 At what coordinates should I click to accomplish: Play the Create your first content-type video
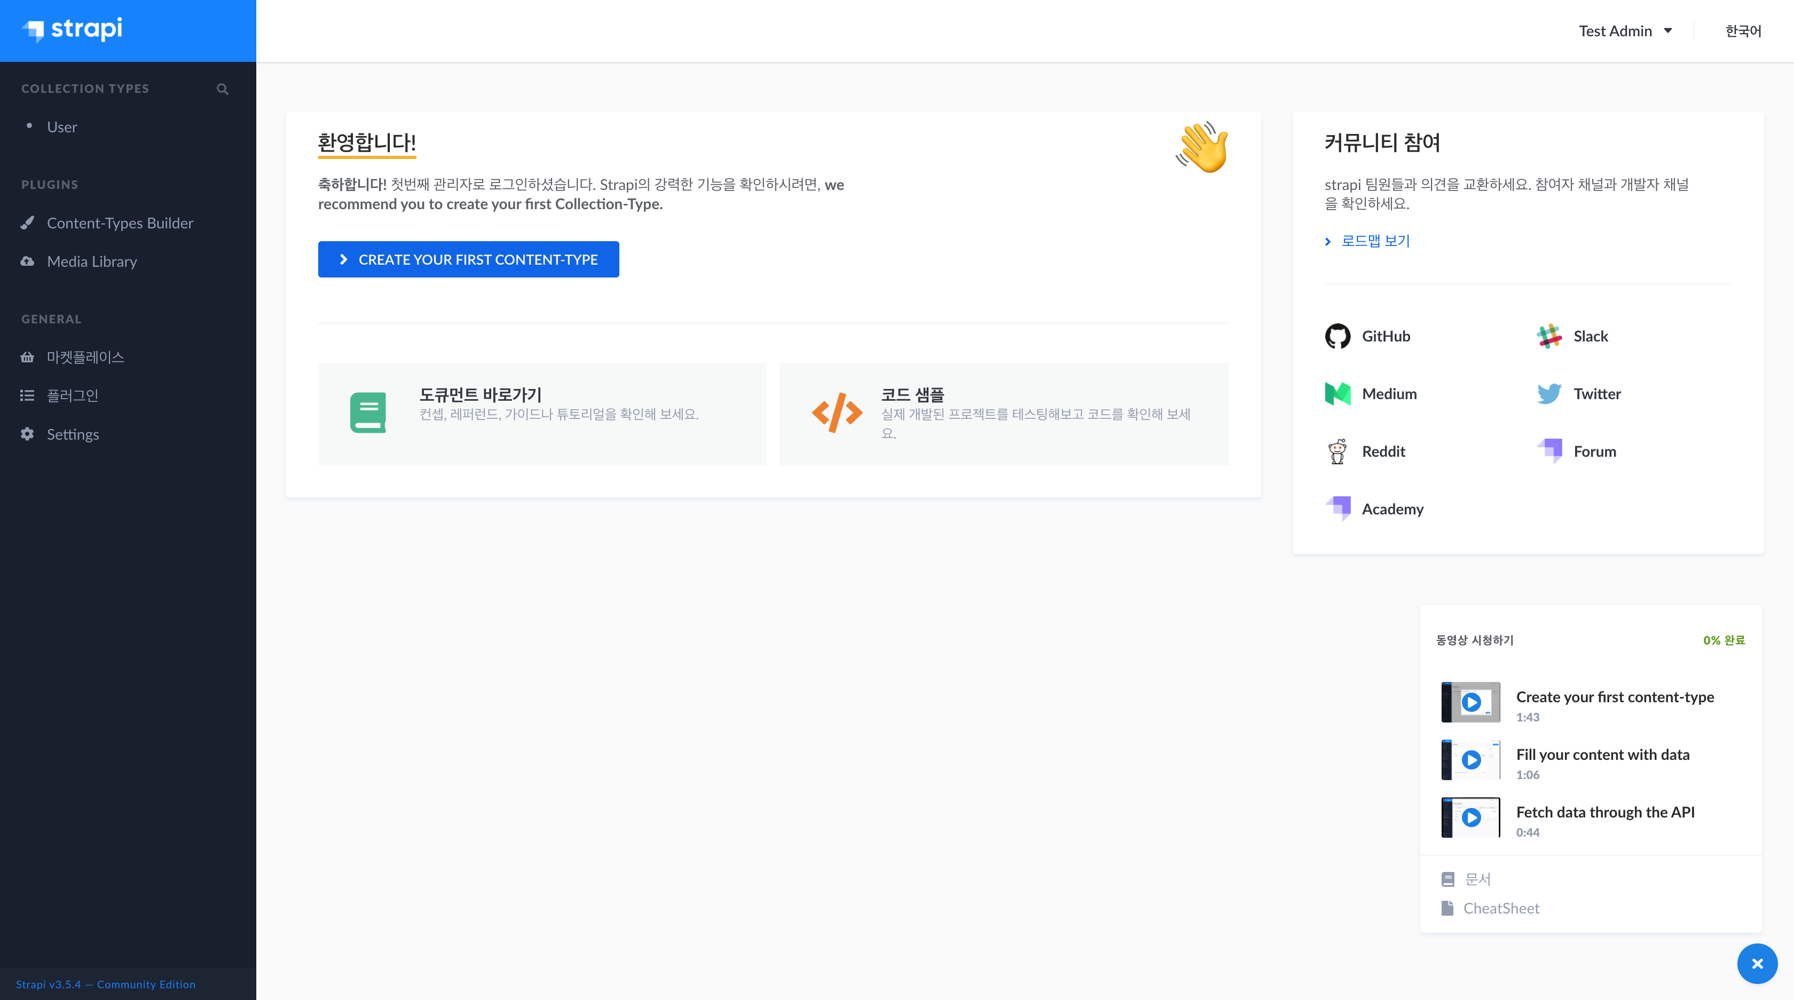[x=1471, y=702]
